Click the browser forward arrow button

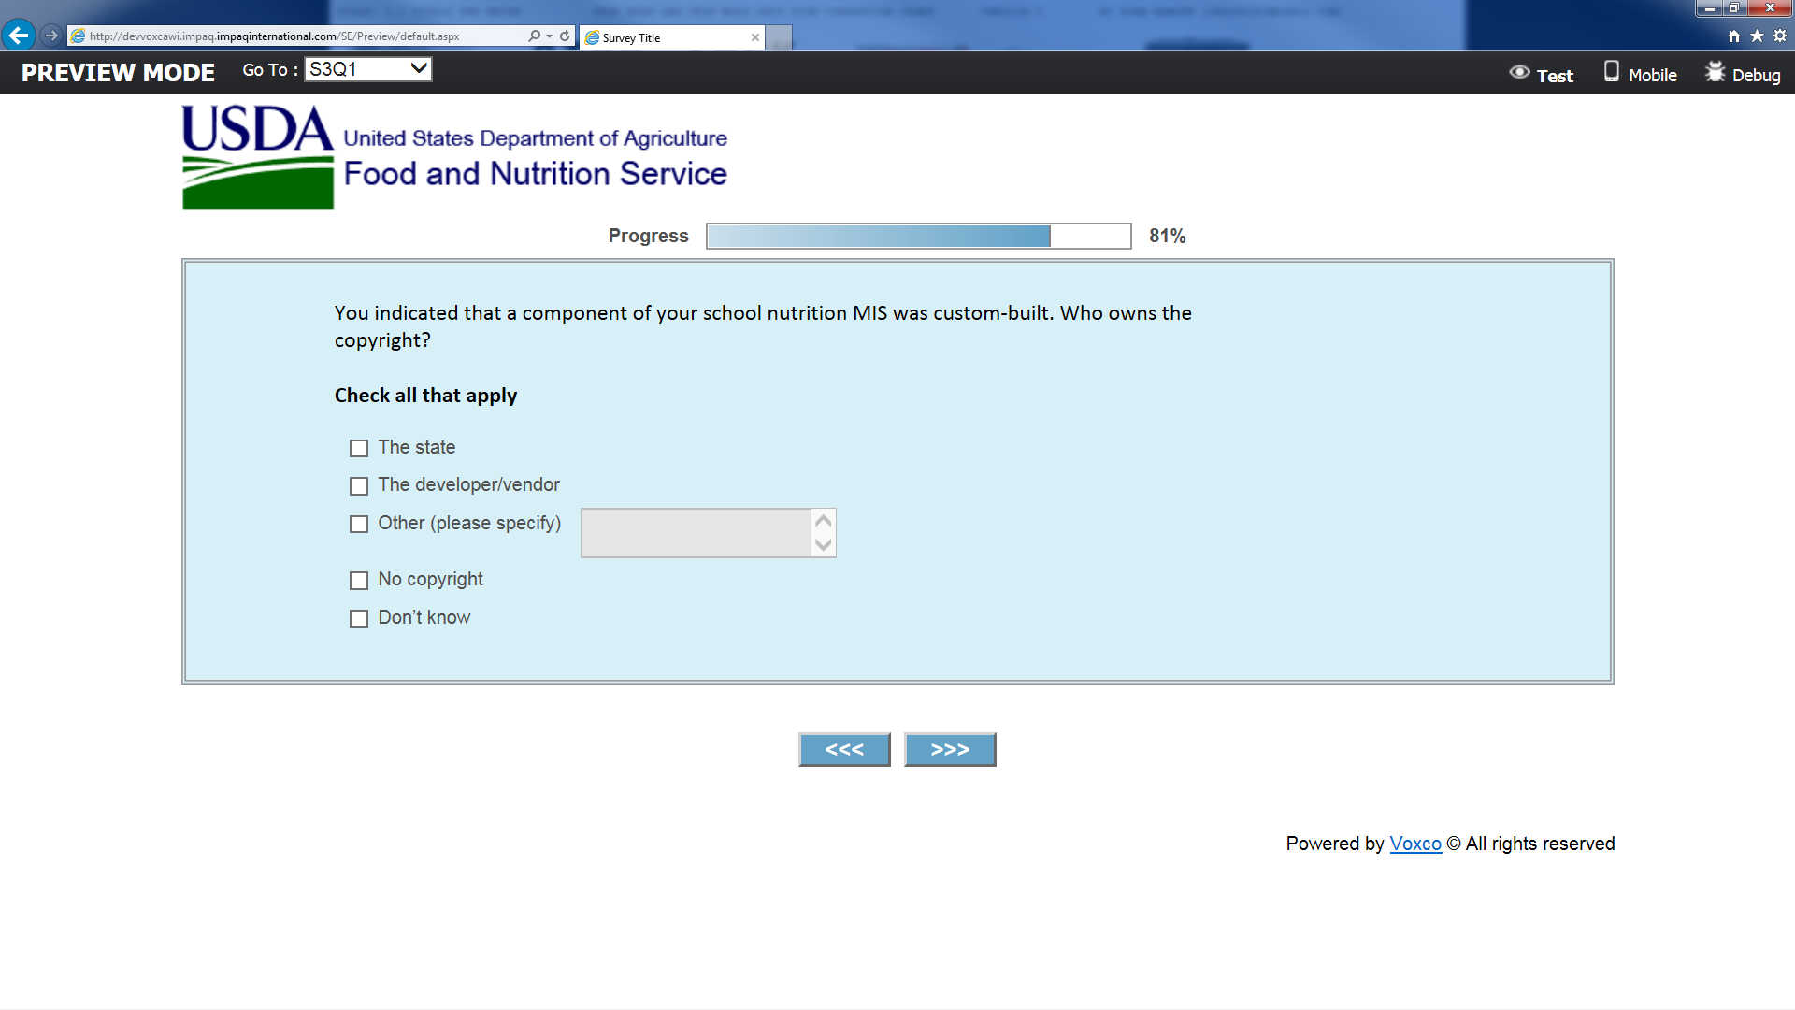(x=51, y=36)
